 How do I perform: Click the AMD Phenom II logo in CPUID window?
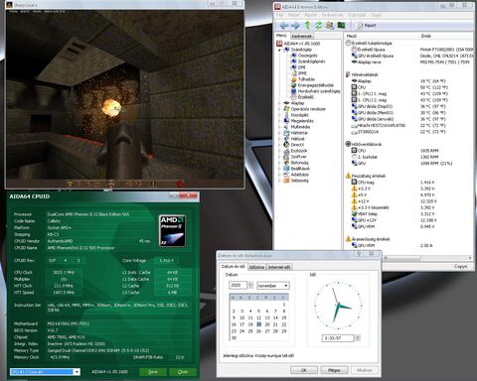click(172, 230)
